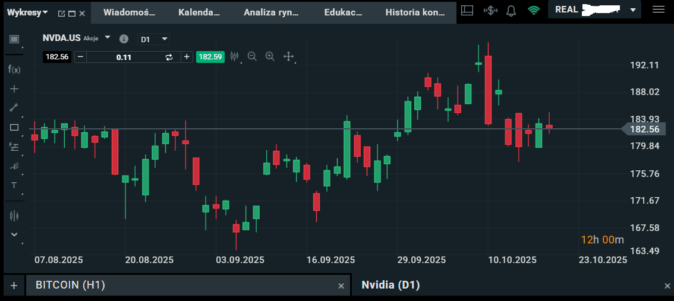
Task: Open the Wykresy panel dropdown
Action: tap(45, 12)
